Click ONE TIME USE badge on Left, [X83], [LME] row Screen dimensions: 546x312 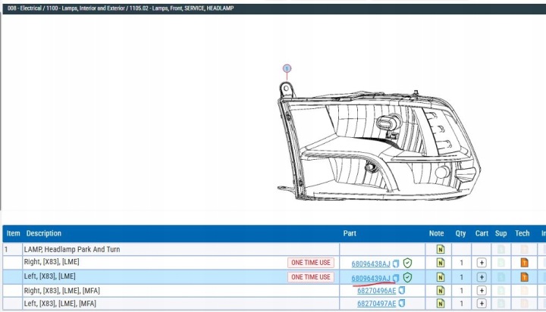point(311,277)
